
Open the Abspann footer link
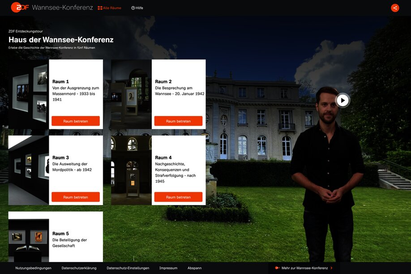point(194,268)
